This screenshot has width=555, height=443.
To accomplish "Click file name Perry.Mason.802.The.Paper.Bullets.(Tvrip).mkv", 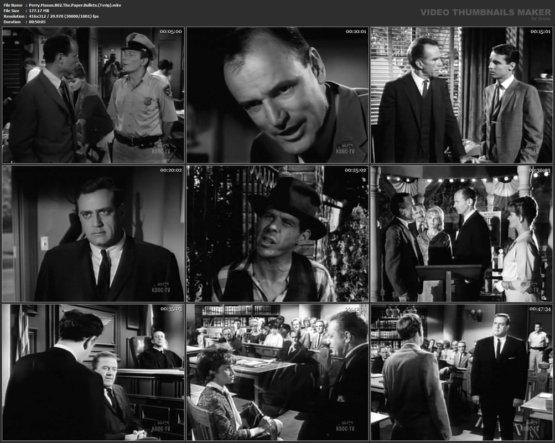I will coord(75,6).
